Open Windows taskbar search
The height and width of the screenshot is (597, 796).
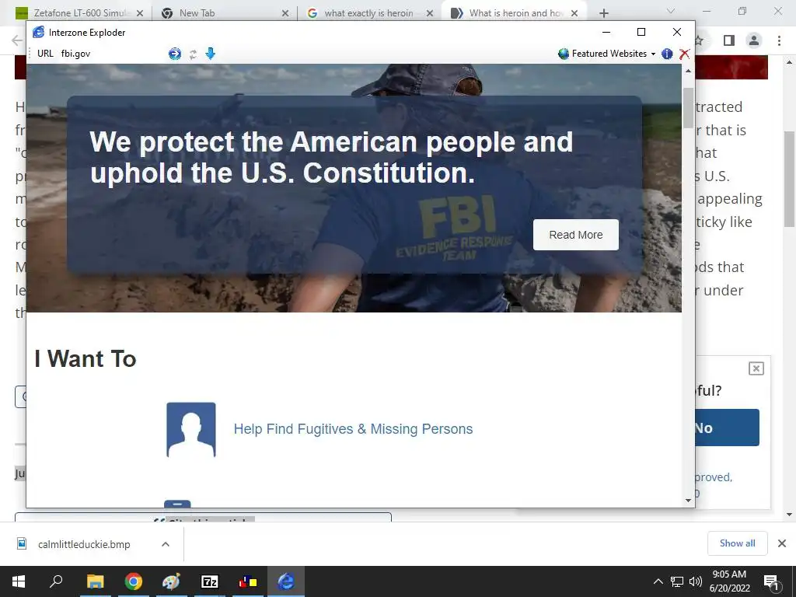pos(56,581)
